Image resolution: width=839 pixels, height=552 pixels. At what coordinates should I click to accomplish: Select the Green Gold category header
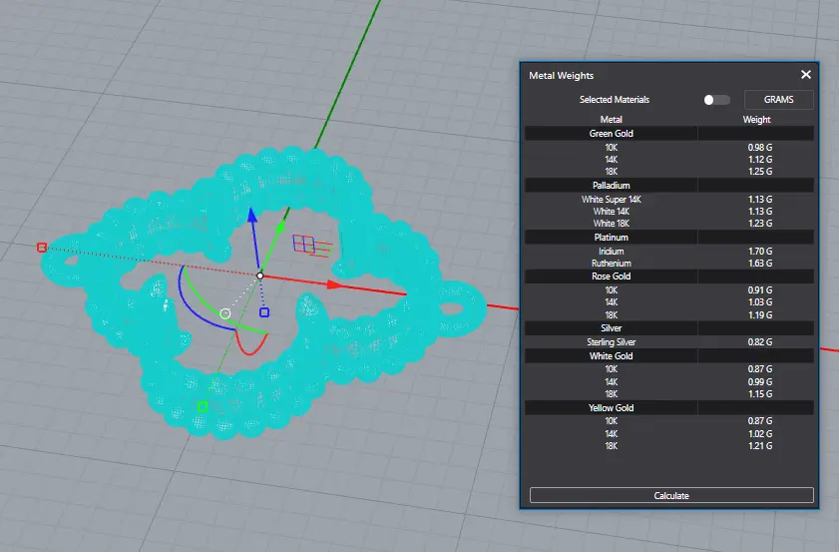tap(611, 133)
